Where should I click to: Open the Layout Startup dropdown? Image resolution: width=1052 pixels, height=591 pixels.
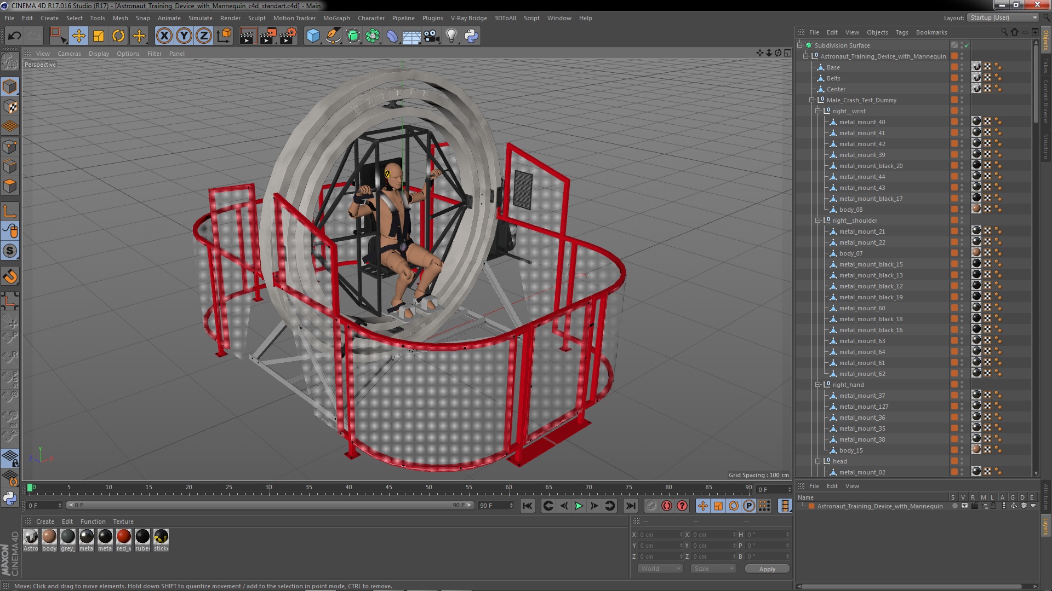click(x=1003, y=18)
